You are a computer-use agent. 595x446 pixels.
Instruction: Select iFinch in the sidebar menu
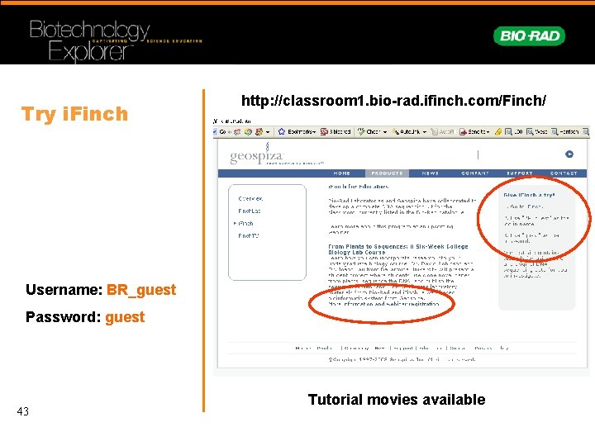245,223
